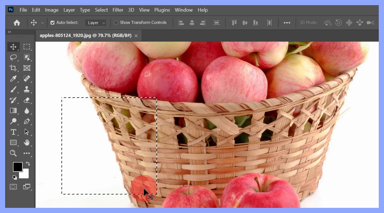Select the Eyedropper tool
Image resolution: width=384 pixels, height=213 pixels.
[13, 79]
